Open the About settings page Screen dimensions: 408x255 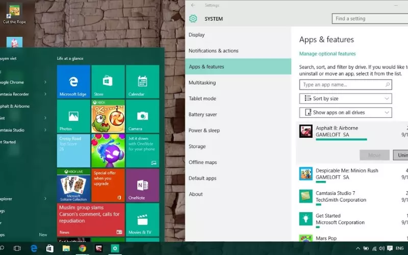[238, 194]
